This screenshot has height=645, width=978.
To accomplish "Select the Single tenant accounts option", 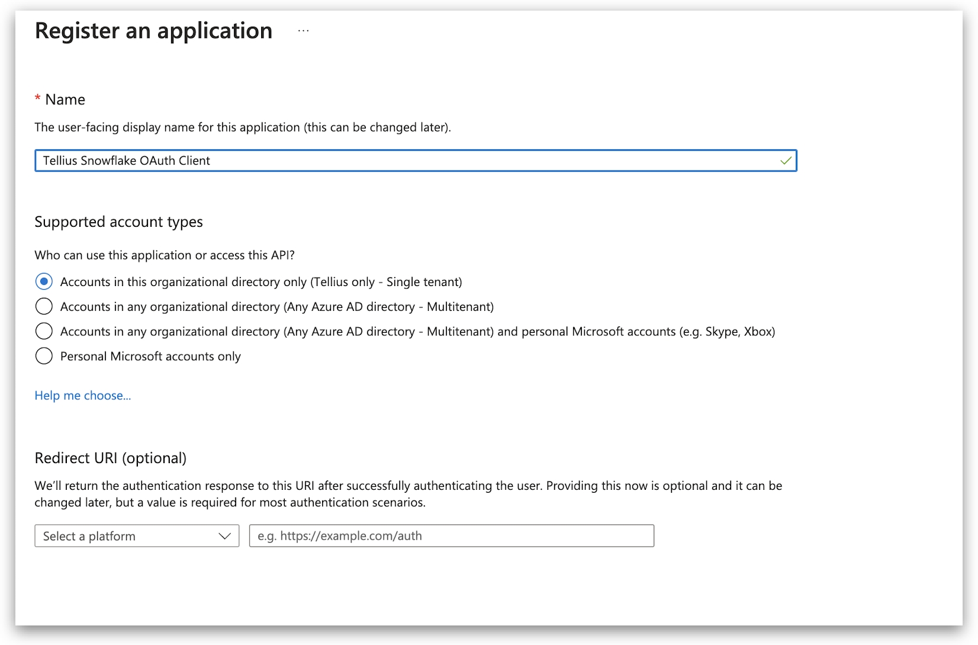I will 44,281.
